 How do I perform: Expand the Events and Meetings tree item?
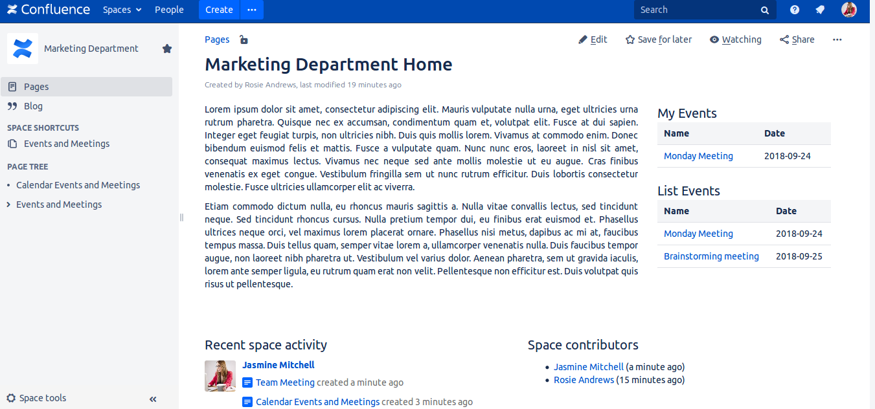coord(8,204)
